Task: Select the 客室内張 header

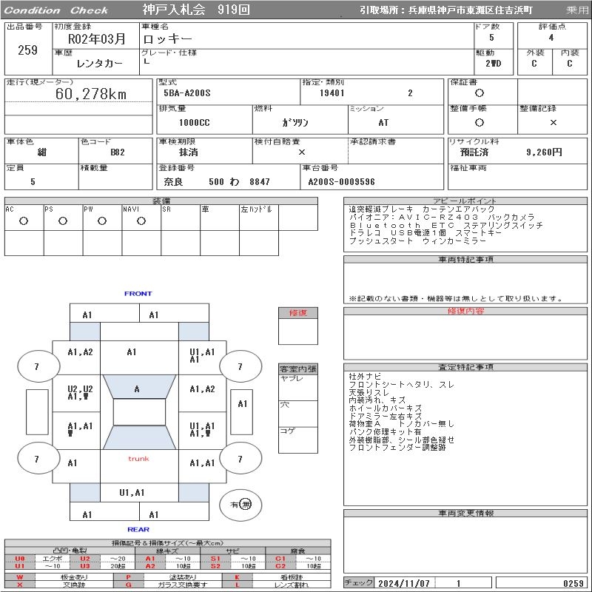Action: [298, 369]
